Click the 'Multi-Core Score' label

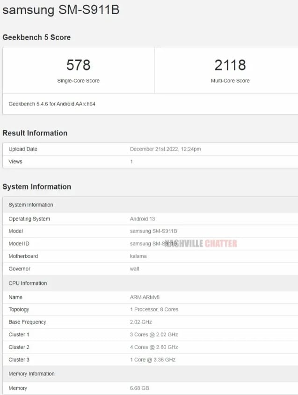(x=230, y=81)
